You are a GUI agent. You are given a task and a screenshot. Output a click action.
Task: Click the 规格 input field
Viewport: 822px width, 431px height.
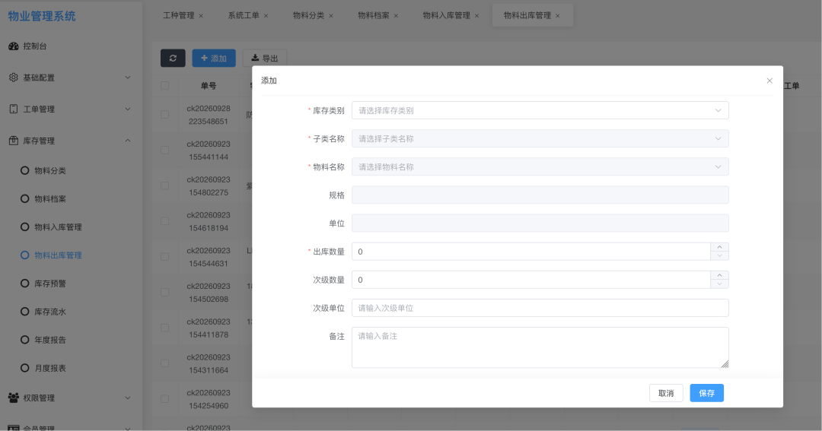(x=540, y=195)
